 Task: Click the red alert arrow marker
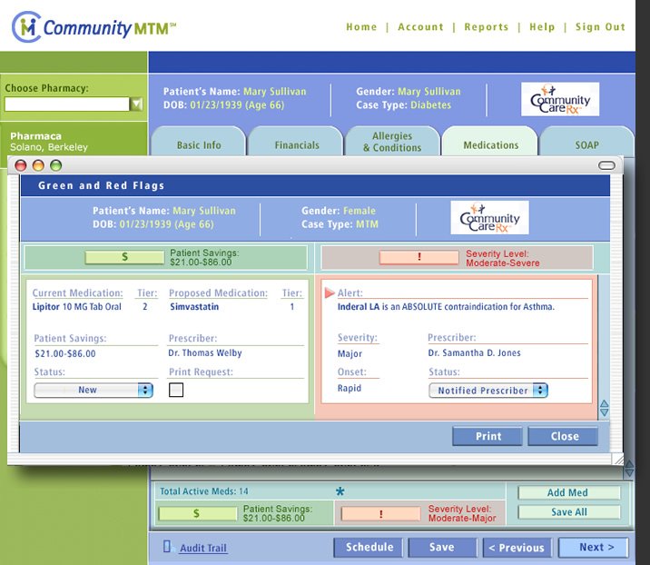tap(330, 293)
